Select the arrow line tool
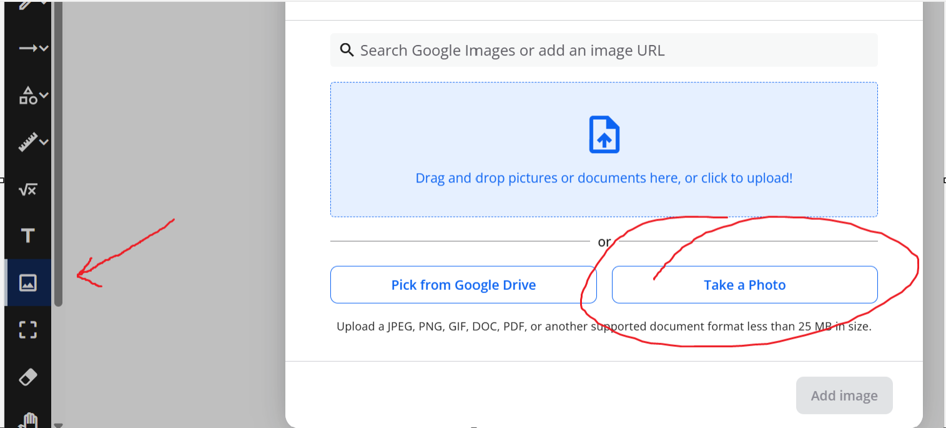 27,48
